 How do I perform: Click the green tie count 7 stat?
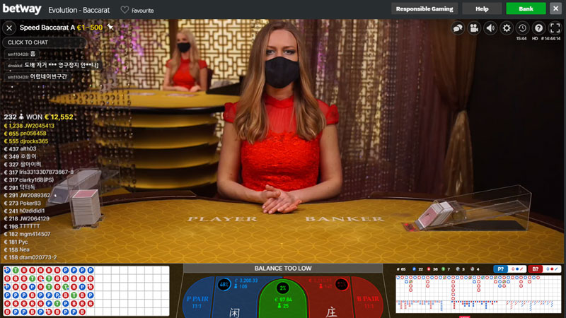pyautogui.click(x=446, y=269)
